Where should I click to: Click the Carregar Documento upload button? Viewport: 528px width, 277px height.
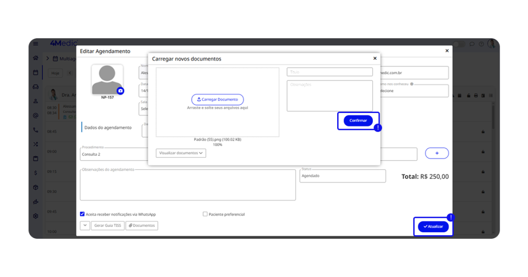(x=217, y=100)
